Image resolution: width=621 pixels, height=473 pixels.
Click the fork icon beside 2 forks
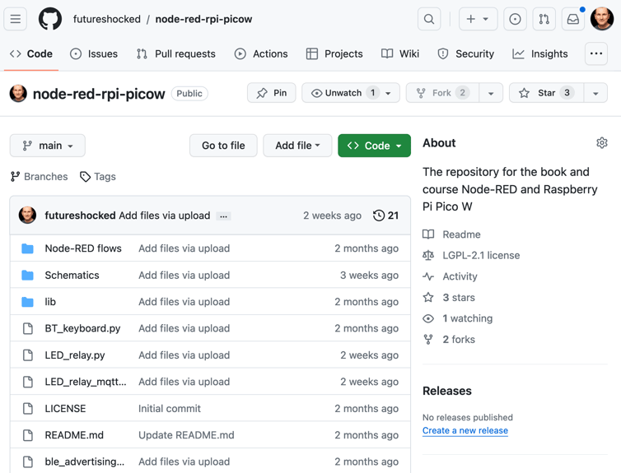tap(428, 339)
